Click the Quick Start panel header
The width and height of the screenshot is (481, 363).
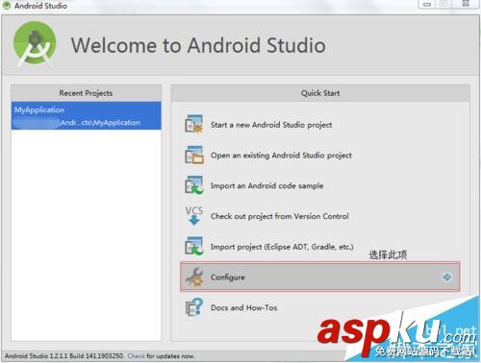click(x=320, y=93)
